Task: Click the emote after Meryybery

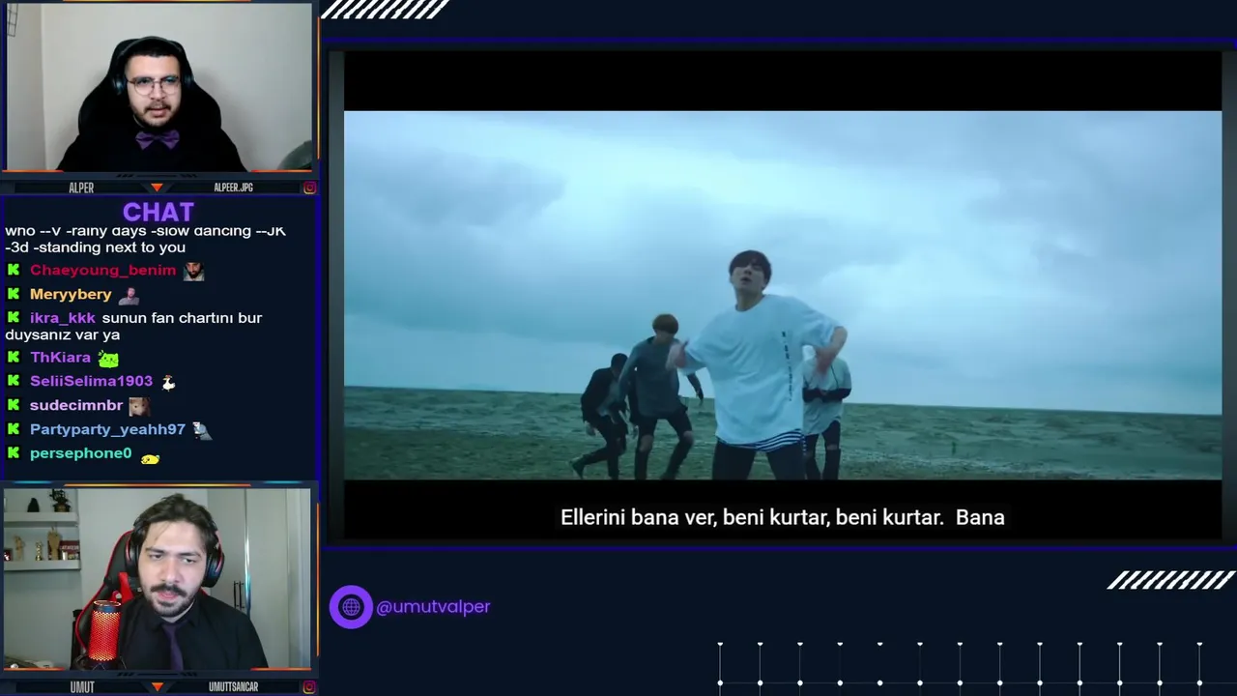Action: 128,295
